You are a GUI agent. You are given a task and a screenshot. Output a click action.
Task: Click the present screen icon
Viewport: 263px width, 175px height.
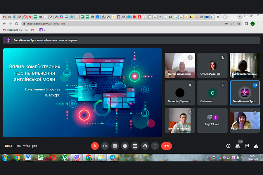pos(135,146)
